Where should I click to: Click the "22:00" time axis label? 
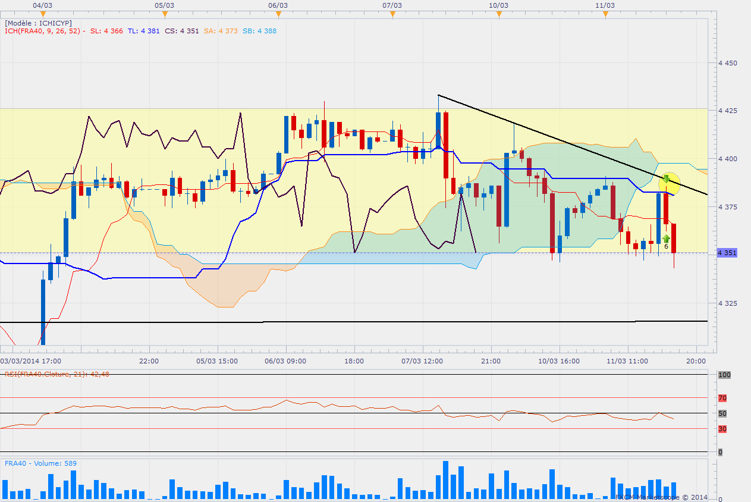(x=149, y=360)
